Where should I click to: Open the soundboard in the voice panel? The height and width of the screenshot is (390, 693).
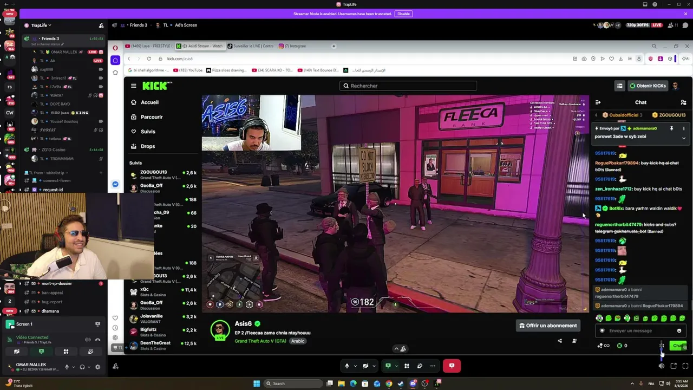(90, 352)
